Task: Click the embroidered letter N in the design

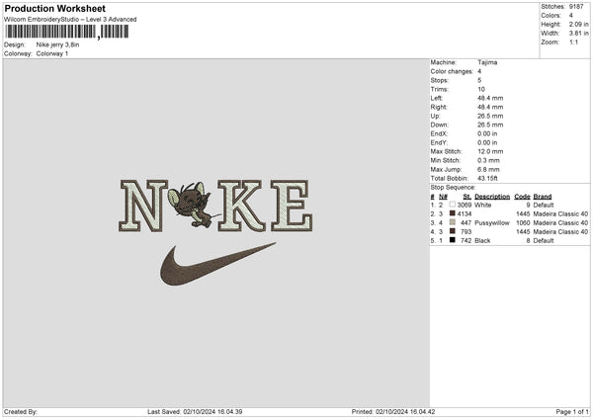Action: tap(143, 206)
